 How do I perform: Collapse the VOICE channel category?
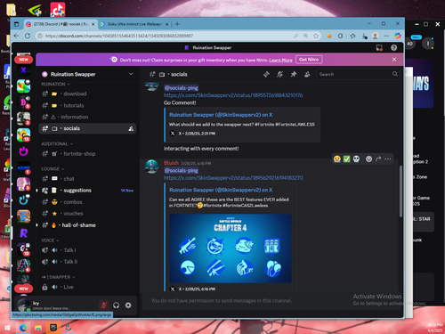tap(50, 240)
